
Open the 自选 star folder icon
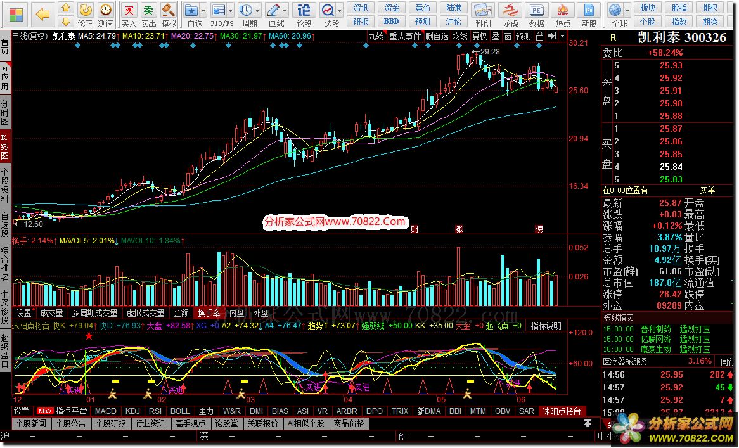[x=191, y=10]
